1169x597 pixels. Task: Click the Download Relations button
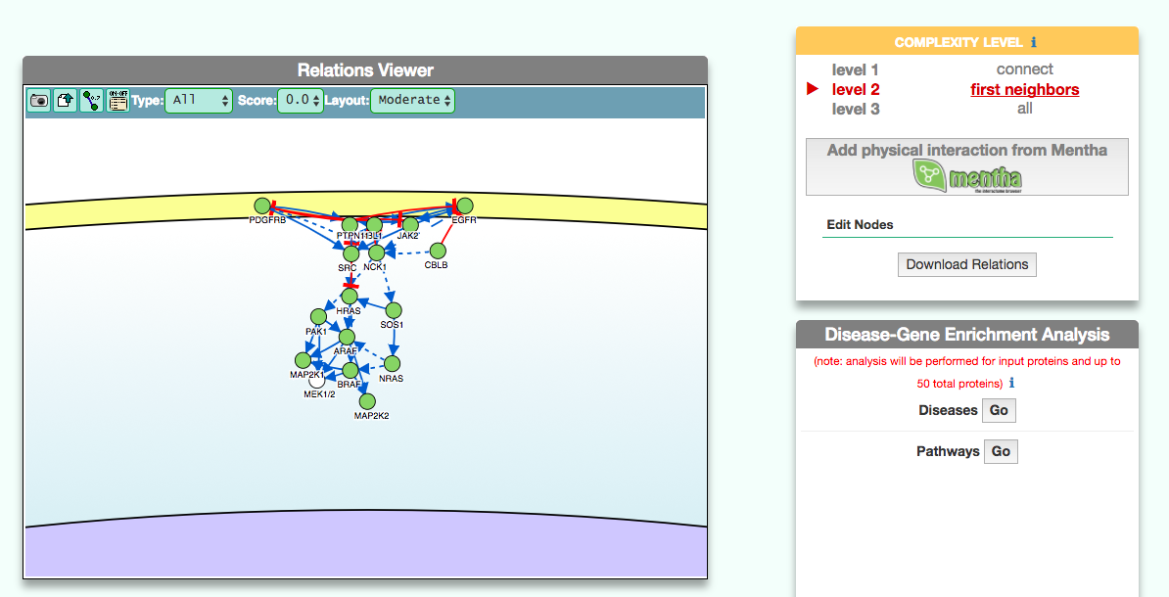tap(966, 264)
